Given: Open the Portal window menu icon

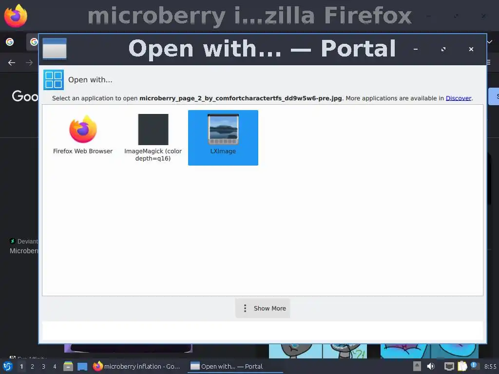Looking at the screenshot, I should click(x=55, y=49).
